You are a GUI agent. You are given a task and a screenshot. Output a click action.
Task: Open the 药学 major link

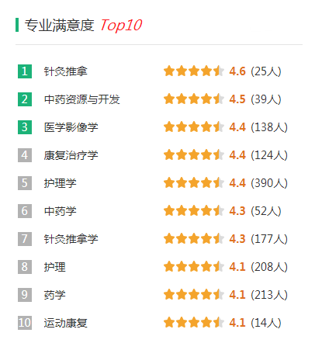55,295
